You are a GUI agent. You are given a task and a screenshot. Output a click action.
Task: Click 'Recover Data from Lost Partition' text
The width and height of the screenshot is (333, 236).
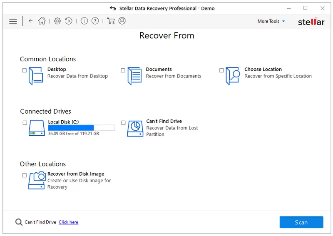point(172,131)
